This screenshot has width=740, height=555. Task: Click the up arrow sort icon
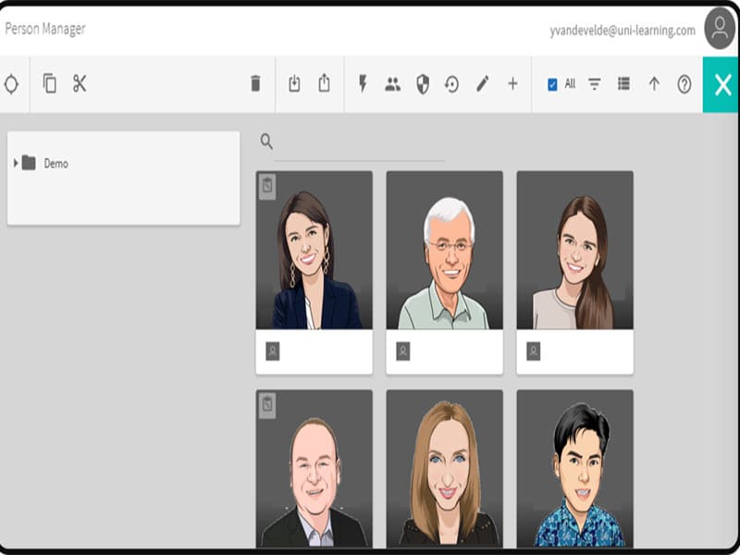(654, 84)
